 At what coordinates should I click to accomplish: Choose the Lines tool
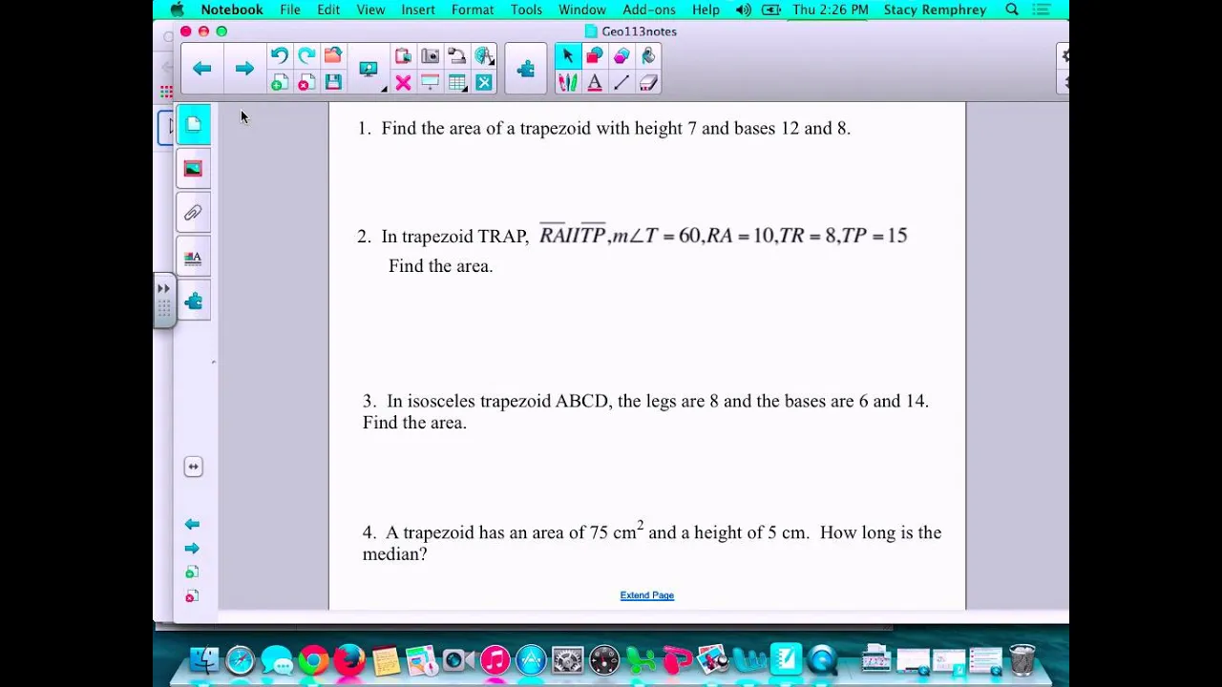click(x=622, y=83)
